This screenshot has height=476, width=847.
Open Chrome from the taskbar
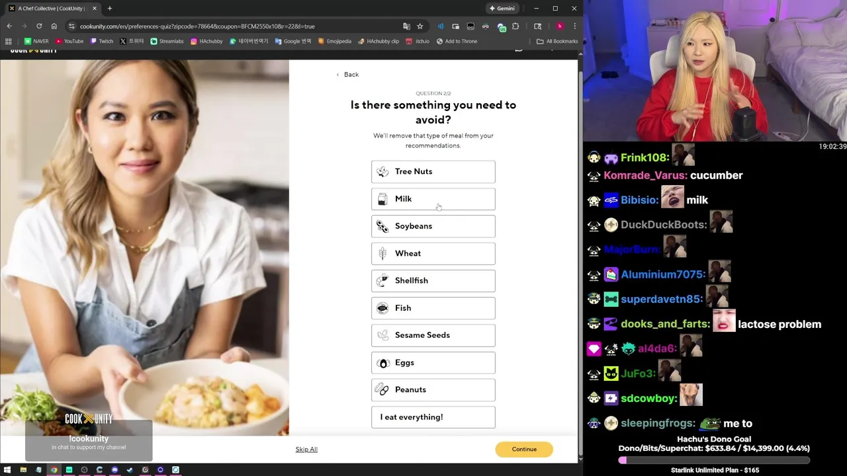point(54,470)
